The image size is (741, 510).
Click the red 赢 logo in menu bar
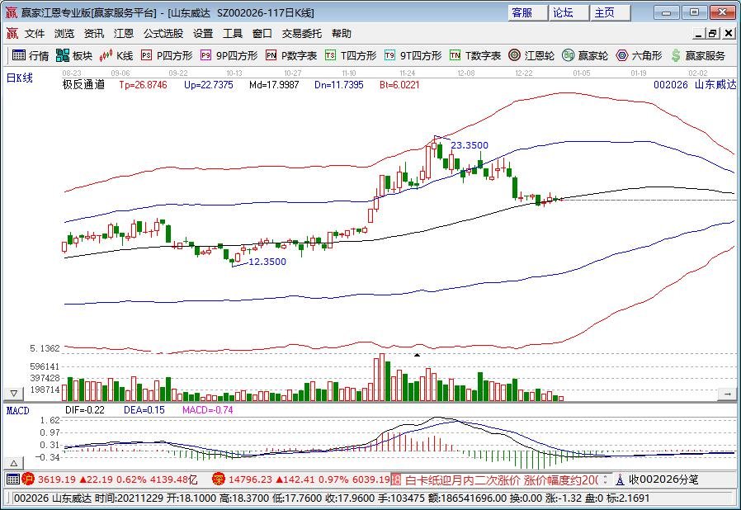point(12,33)
